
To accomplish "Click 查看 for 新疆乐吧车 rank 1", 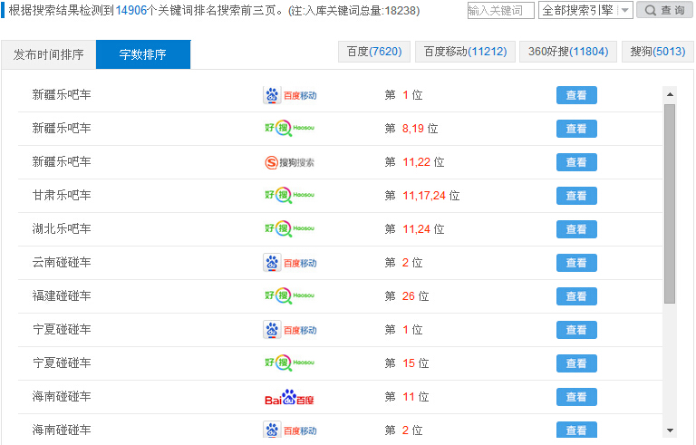I will (576, 95).
